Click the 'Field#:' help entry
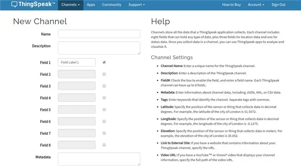This screenshot has height=166, width=301. tap(220, 83)
